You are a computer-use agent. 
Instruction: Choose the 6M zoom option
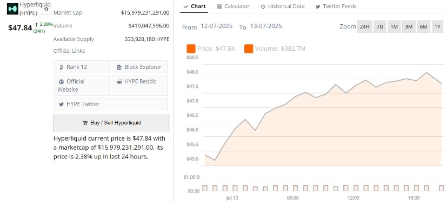pyautogui.click(x=423, y=26)
